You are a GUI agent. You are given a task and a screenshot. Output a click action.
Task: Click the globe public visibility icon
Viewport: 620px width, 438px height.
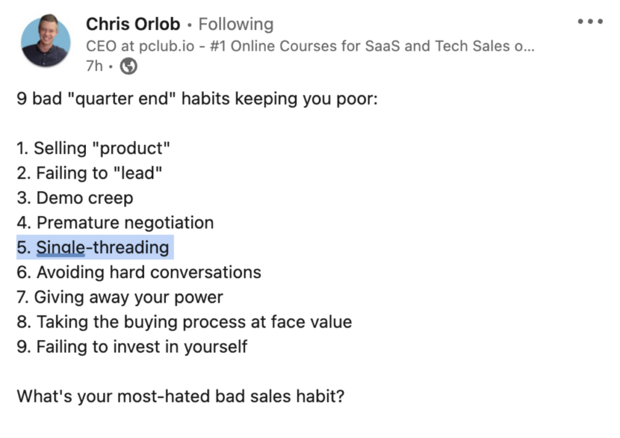coord(128,67)
